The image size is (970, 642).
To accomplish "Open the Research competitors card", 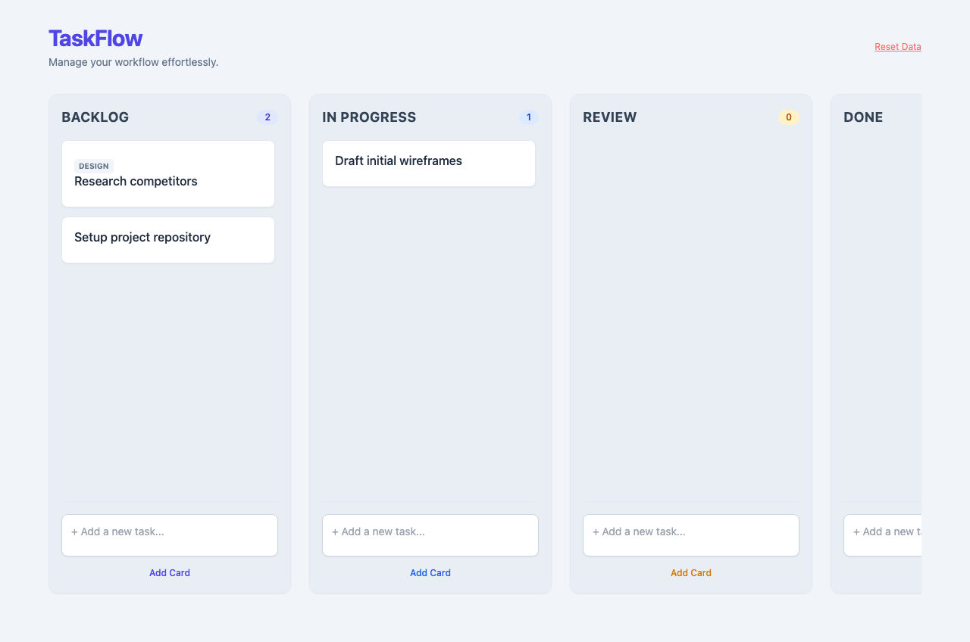I will tap(167, 182).
